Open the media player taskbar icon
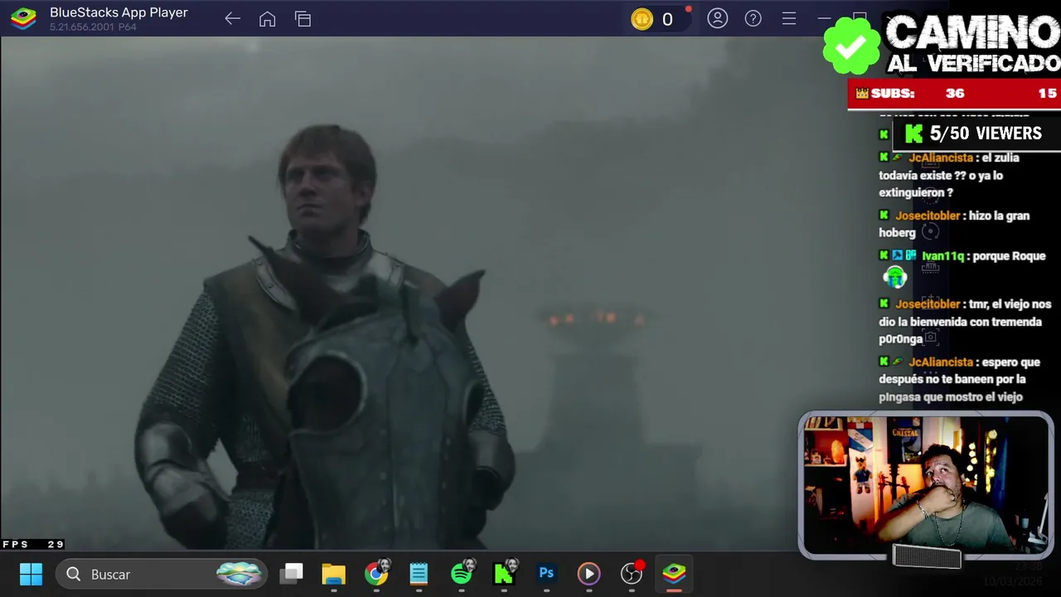Screen dimensions: 1061x597 click(x=589, y=574)
